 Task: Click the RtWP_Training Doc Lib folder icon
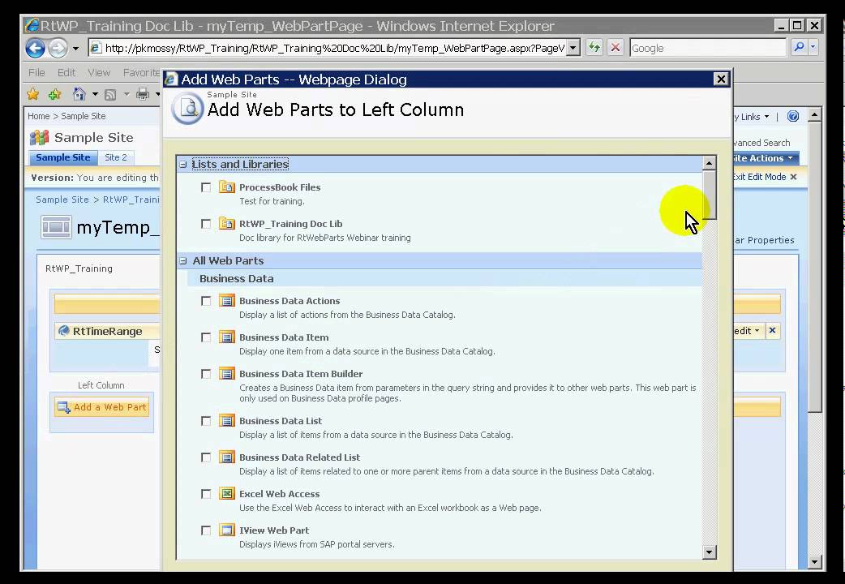pyautogui.click(x=227, y=223)
